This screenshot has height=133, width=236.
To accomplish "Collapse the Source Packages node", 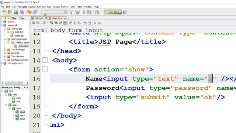I will 5,39.
